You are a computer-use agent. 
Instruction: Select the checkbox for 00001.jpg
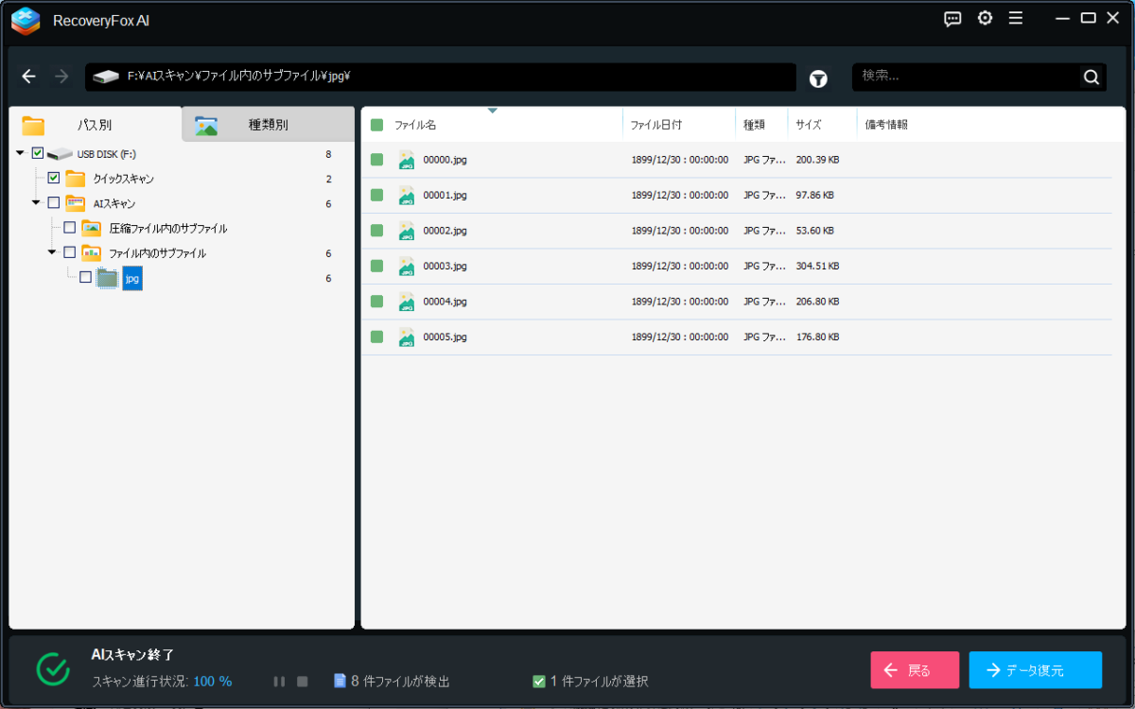[x=376, y=195]
